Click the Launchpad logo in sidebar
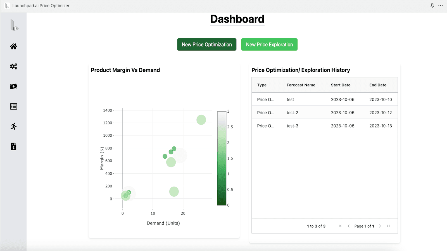The image size is (447, 251). point(14,25)
